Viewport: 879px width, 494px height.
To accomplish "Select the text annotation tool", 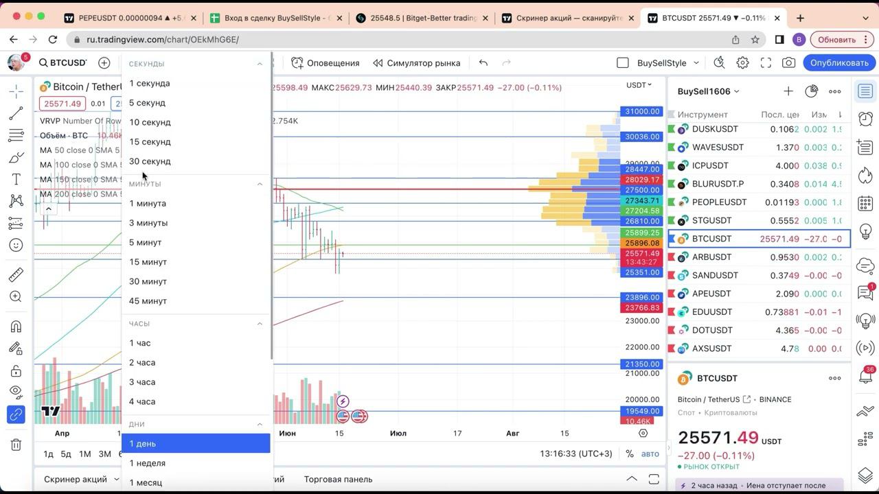I will tap(16, 179).
